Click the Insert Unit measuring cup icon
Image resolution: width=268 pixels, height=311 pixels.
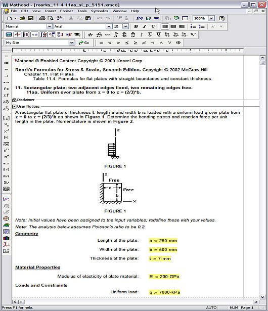(x=148, y=18)
